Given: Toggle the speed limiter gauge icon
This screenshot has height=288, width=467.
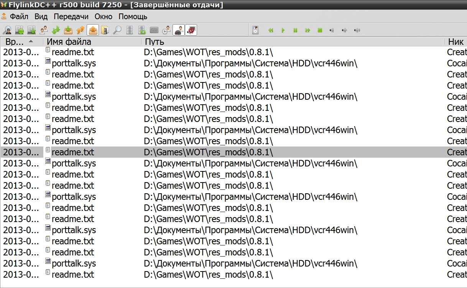Looking at the screenshot, I should coord(179,30).
